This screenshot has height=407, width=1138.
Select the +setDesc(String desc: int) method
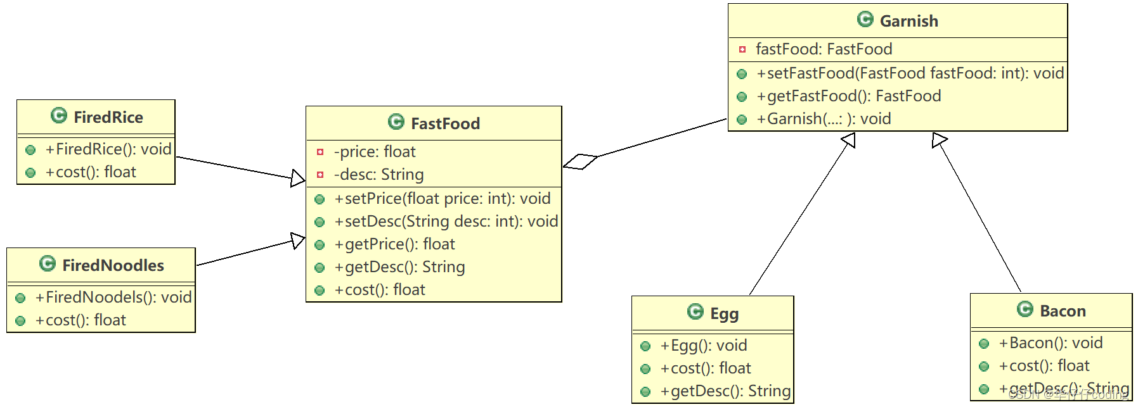(446, 222)
